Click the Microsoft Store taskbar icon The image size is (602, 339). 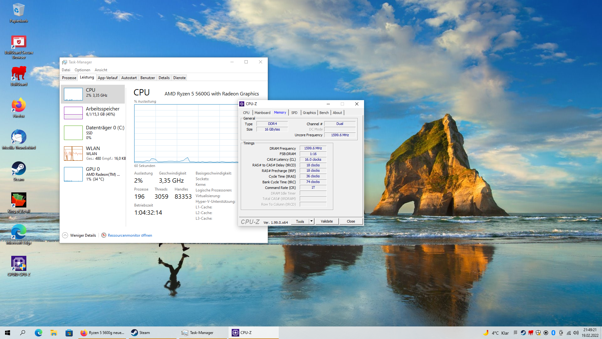tap(69, 333)
